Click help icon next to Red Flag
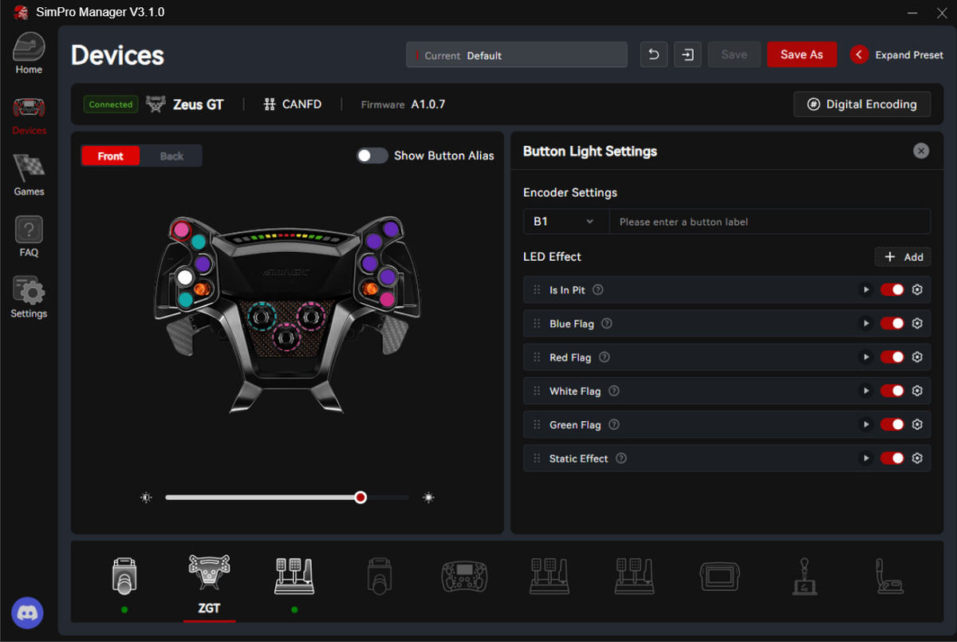Viewport: 957px width, 642px height. tap(605, 357)
